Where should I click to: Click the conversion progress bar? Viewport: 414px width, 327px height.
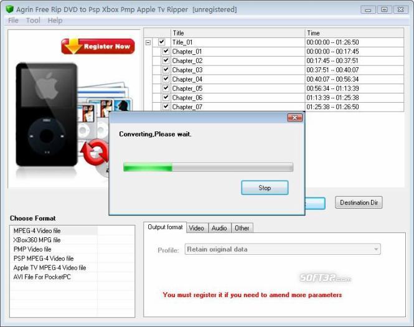208,167
